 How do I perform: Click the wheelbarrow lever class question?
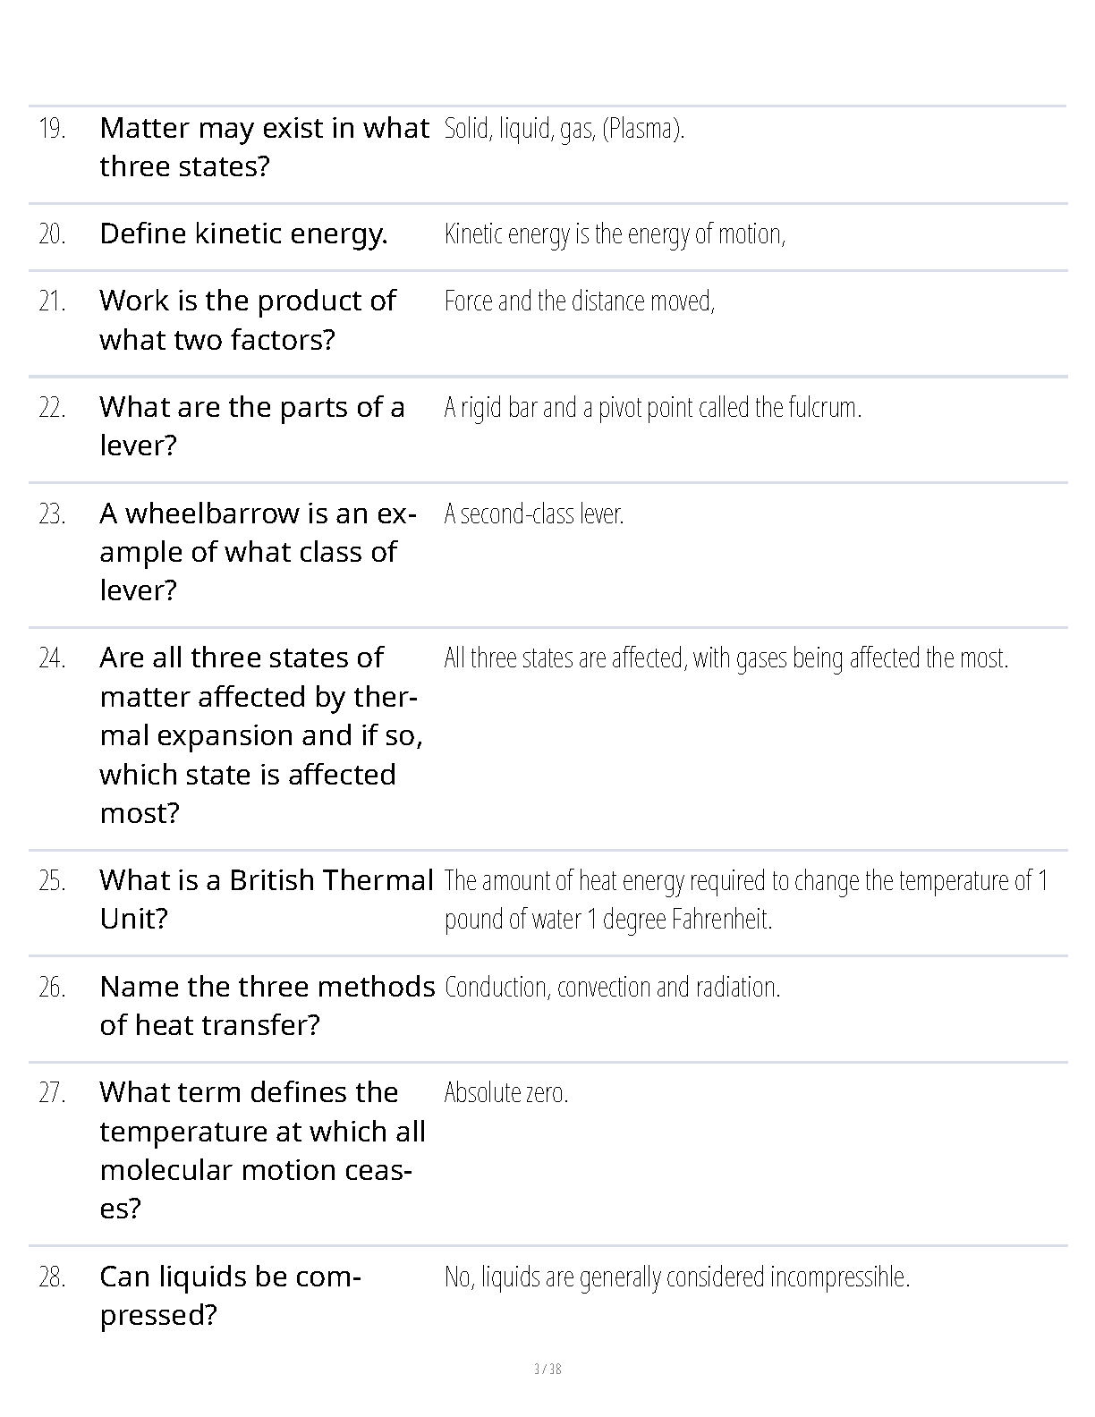click(x=258, y=551)
